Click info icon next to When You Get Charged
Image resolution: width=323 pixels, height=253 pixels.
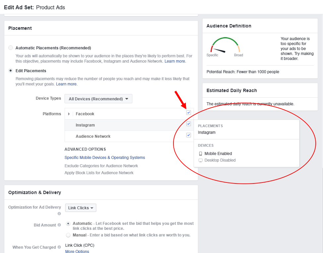click(x=59, y=247)
